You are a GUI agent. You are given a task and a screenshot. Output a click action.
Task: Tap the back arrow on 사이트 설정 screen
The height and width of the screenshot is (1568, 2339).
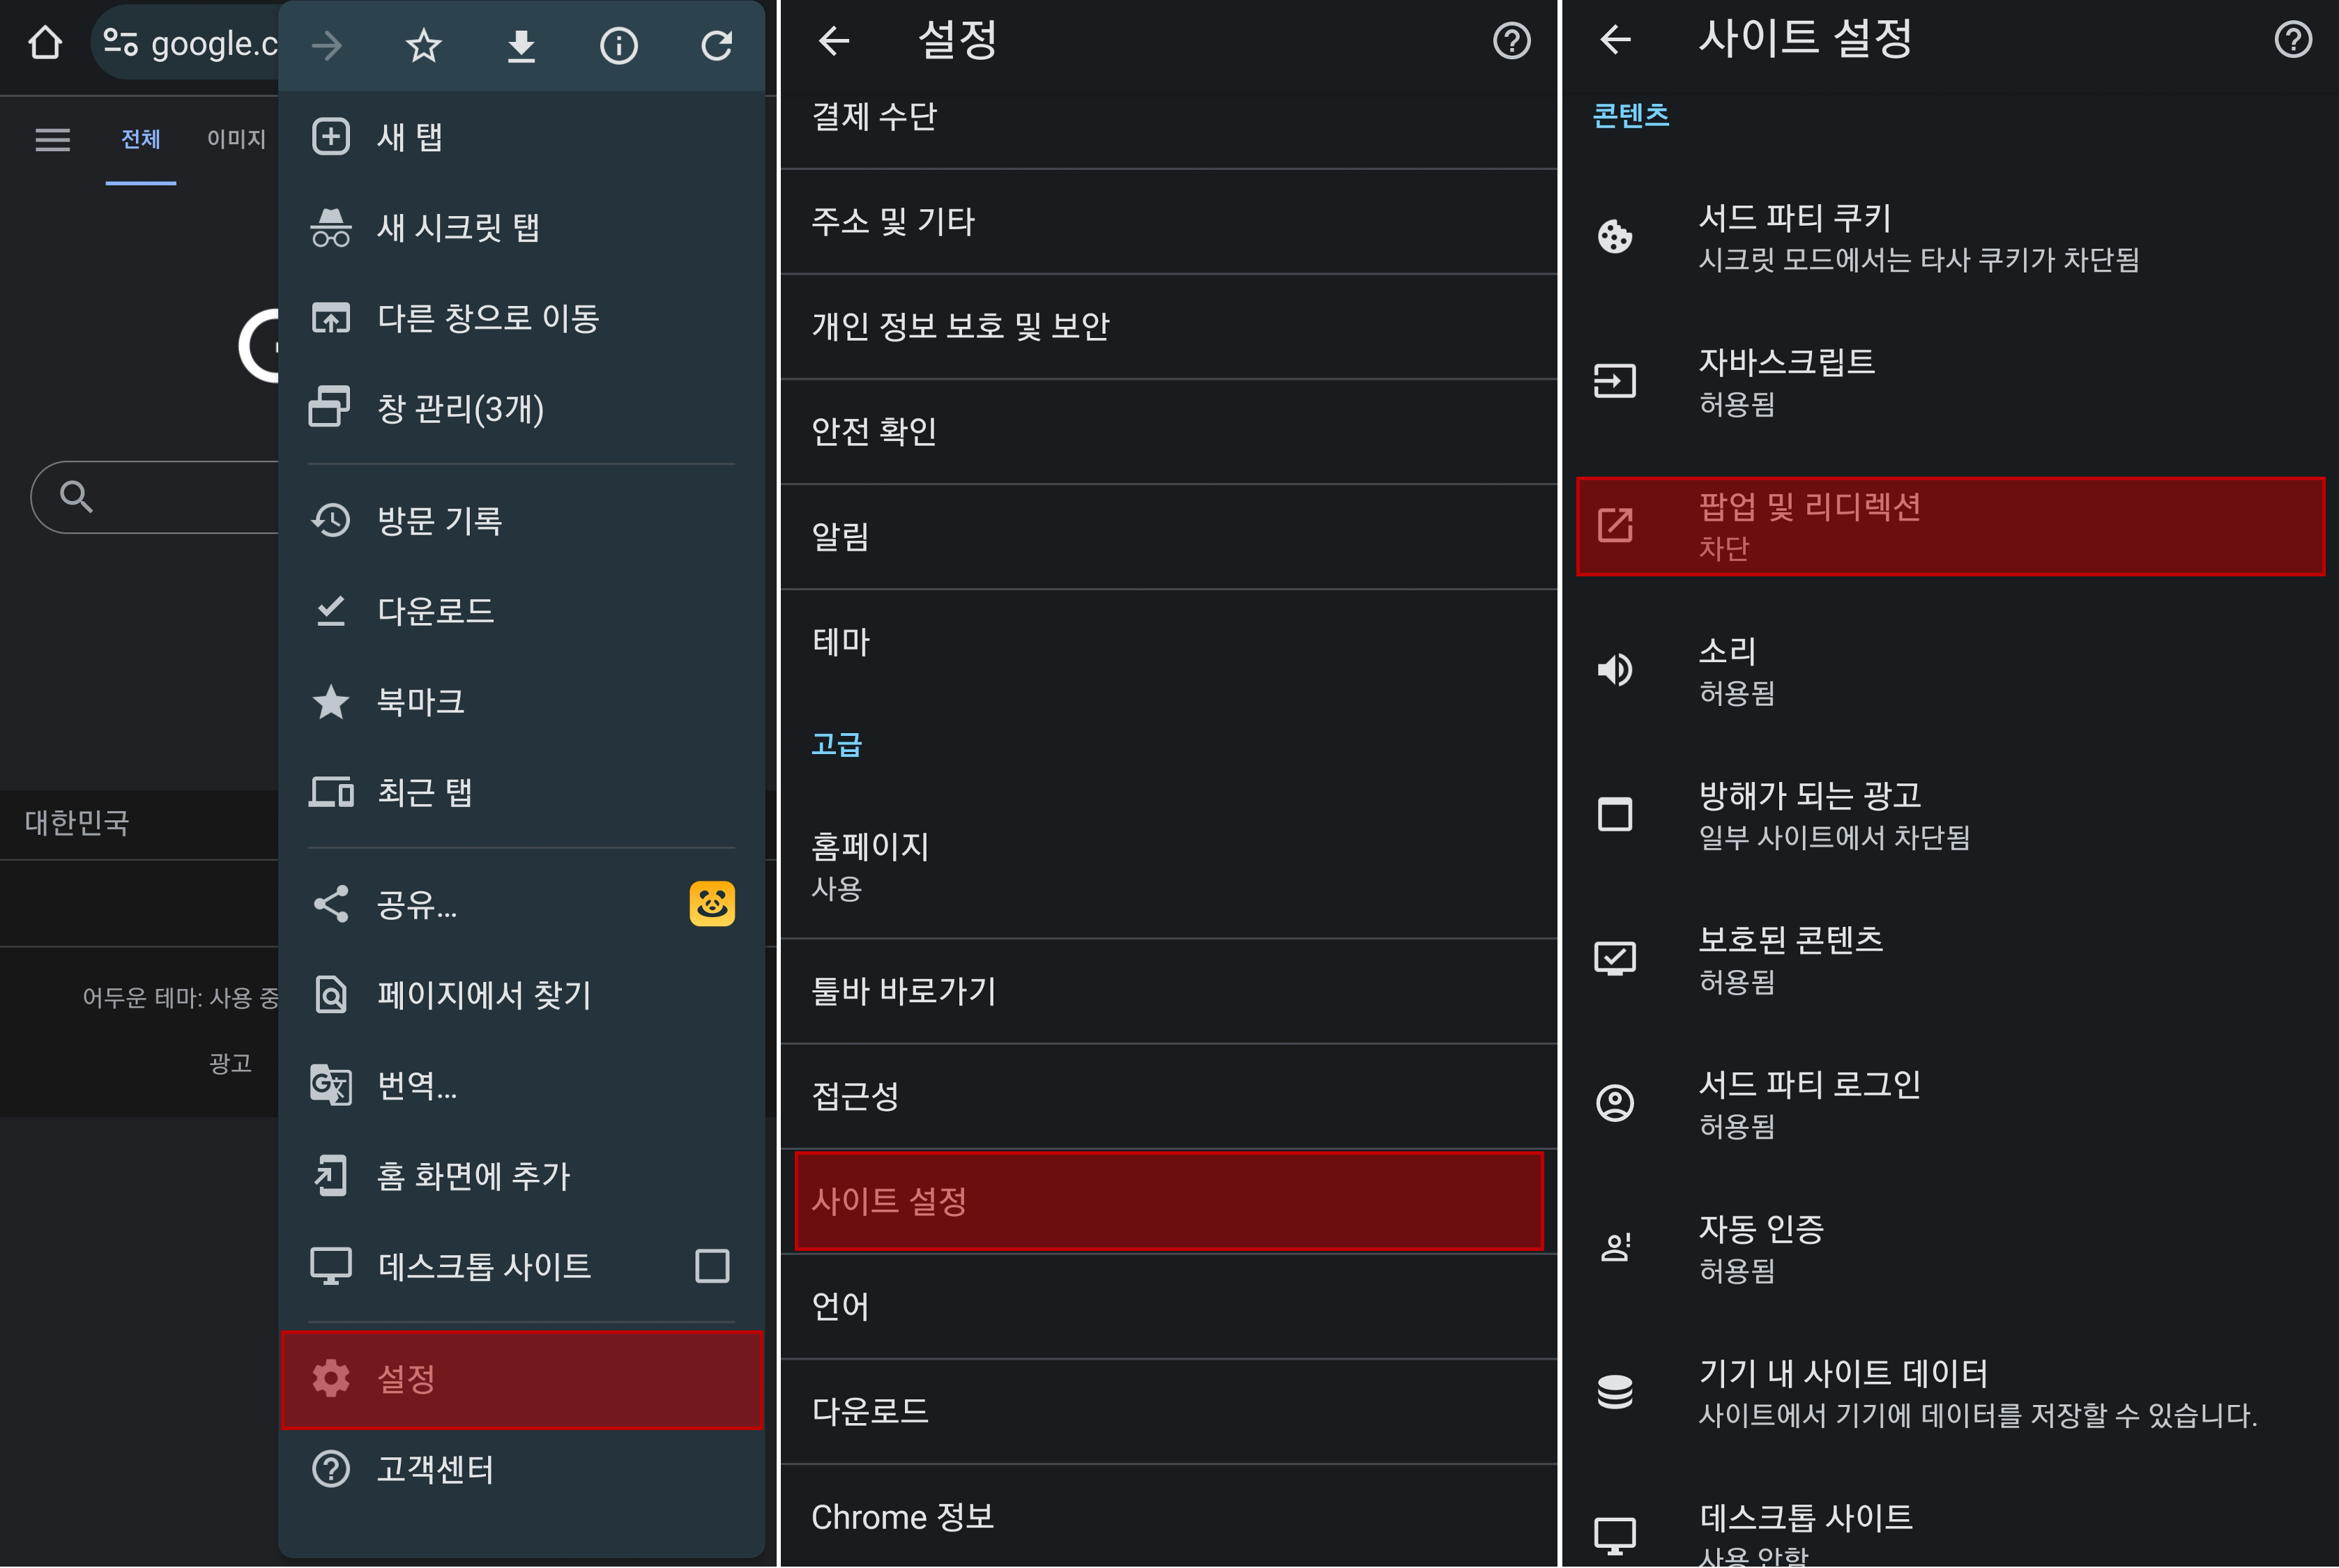point(1617,40)
